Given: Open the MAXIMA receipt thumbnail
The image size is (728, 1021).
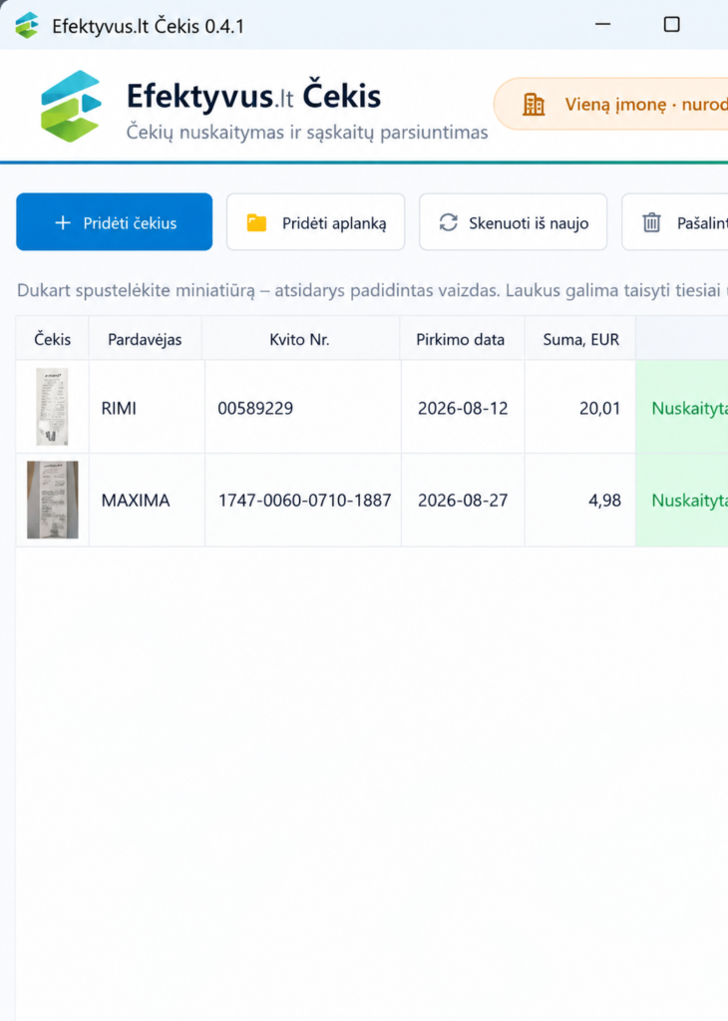Looking at the screenshot, I should click(x=53, y=500).
